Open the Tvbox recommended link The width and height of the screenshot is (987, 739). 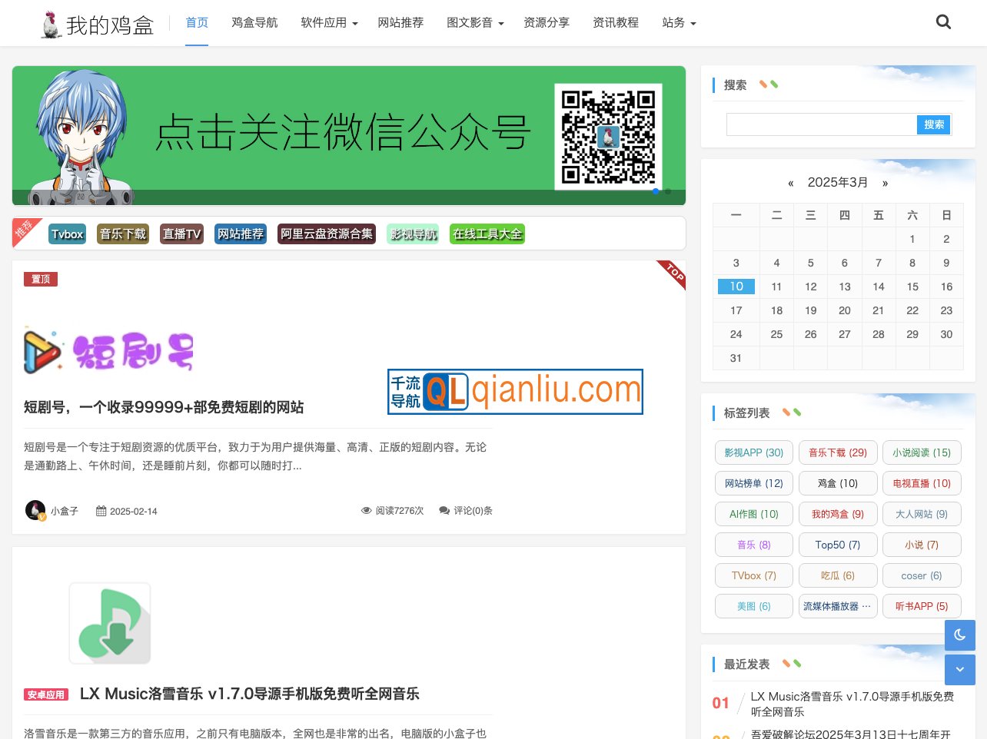point(67,234)
